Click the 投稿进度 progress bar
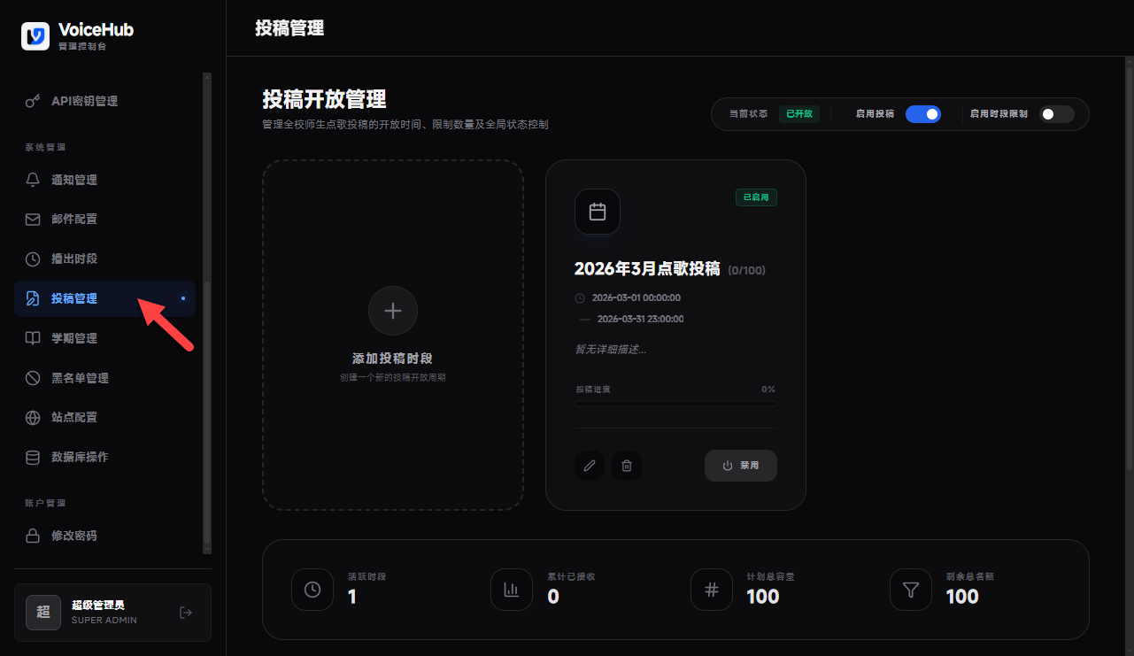Image resolution: width=1134 pixels, height=656 pixels. [675, 404]
